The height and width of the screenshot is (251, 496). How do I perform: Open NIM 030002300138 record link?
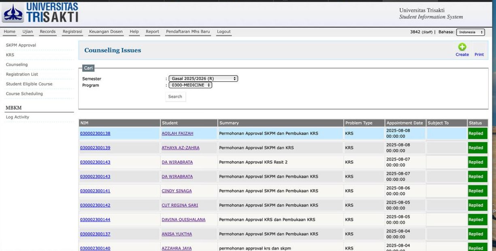tap(95, 133)
